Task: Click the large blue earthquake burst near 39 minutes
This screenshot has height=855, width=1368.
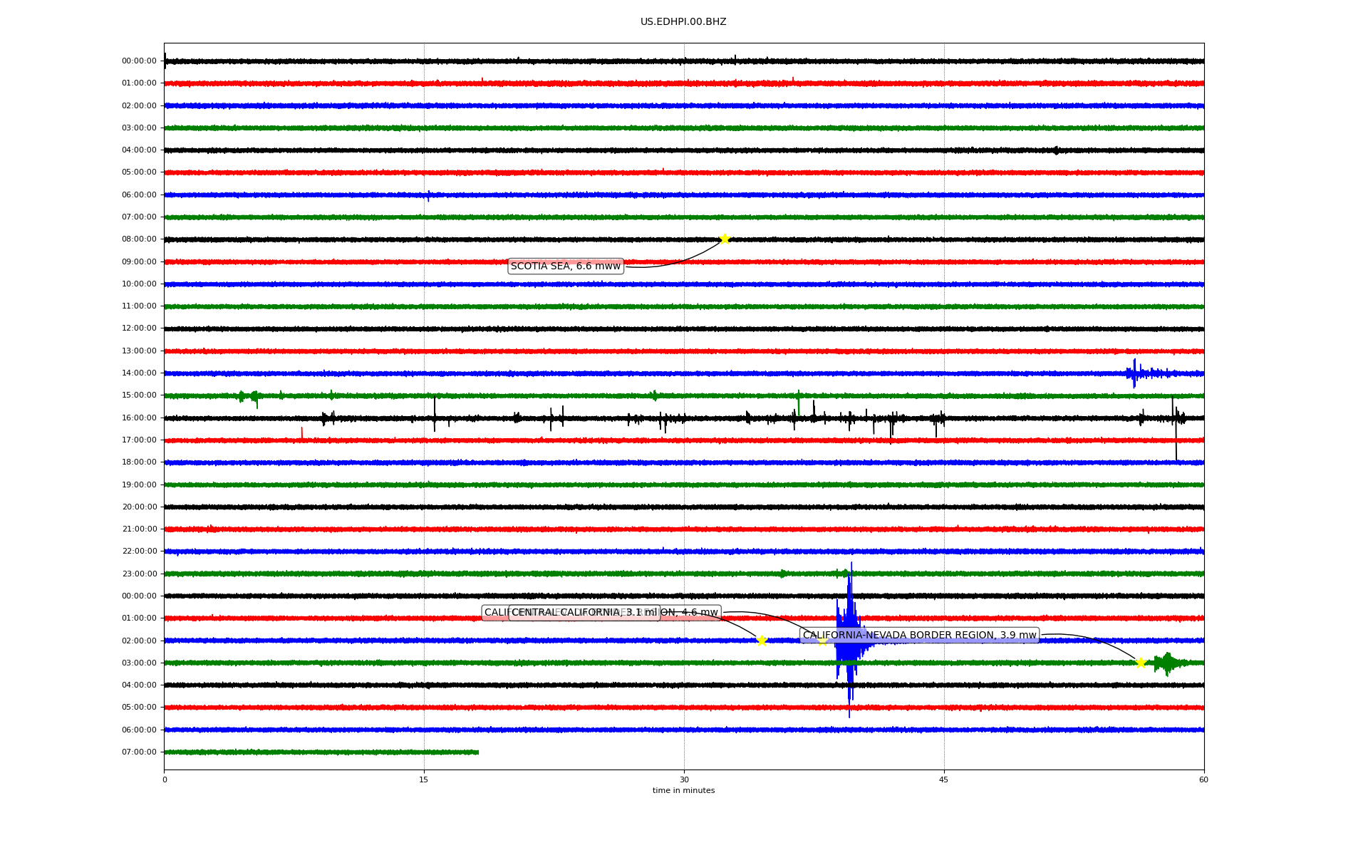Action: tap(849, 640)
